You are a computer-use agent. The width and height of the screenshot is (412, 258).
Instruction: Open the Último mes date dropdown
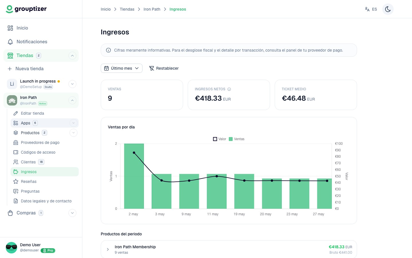pos(122,68)
